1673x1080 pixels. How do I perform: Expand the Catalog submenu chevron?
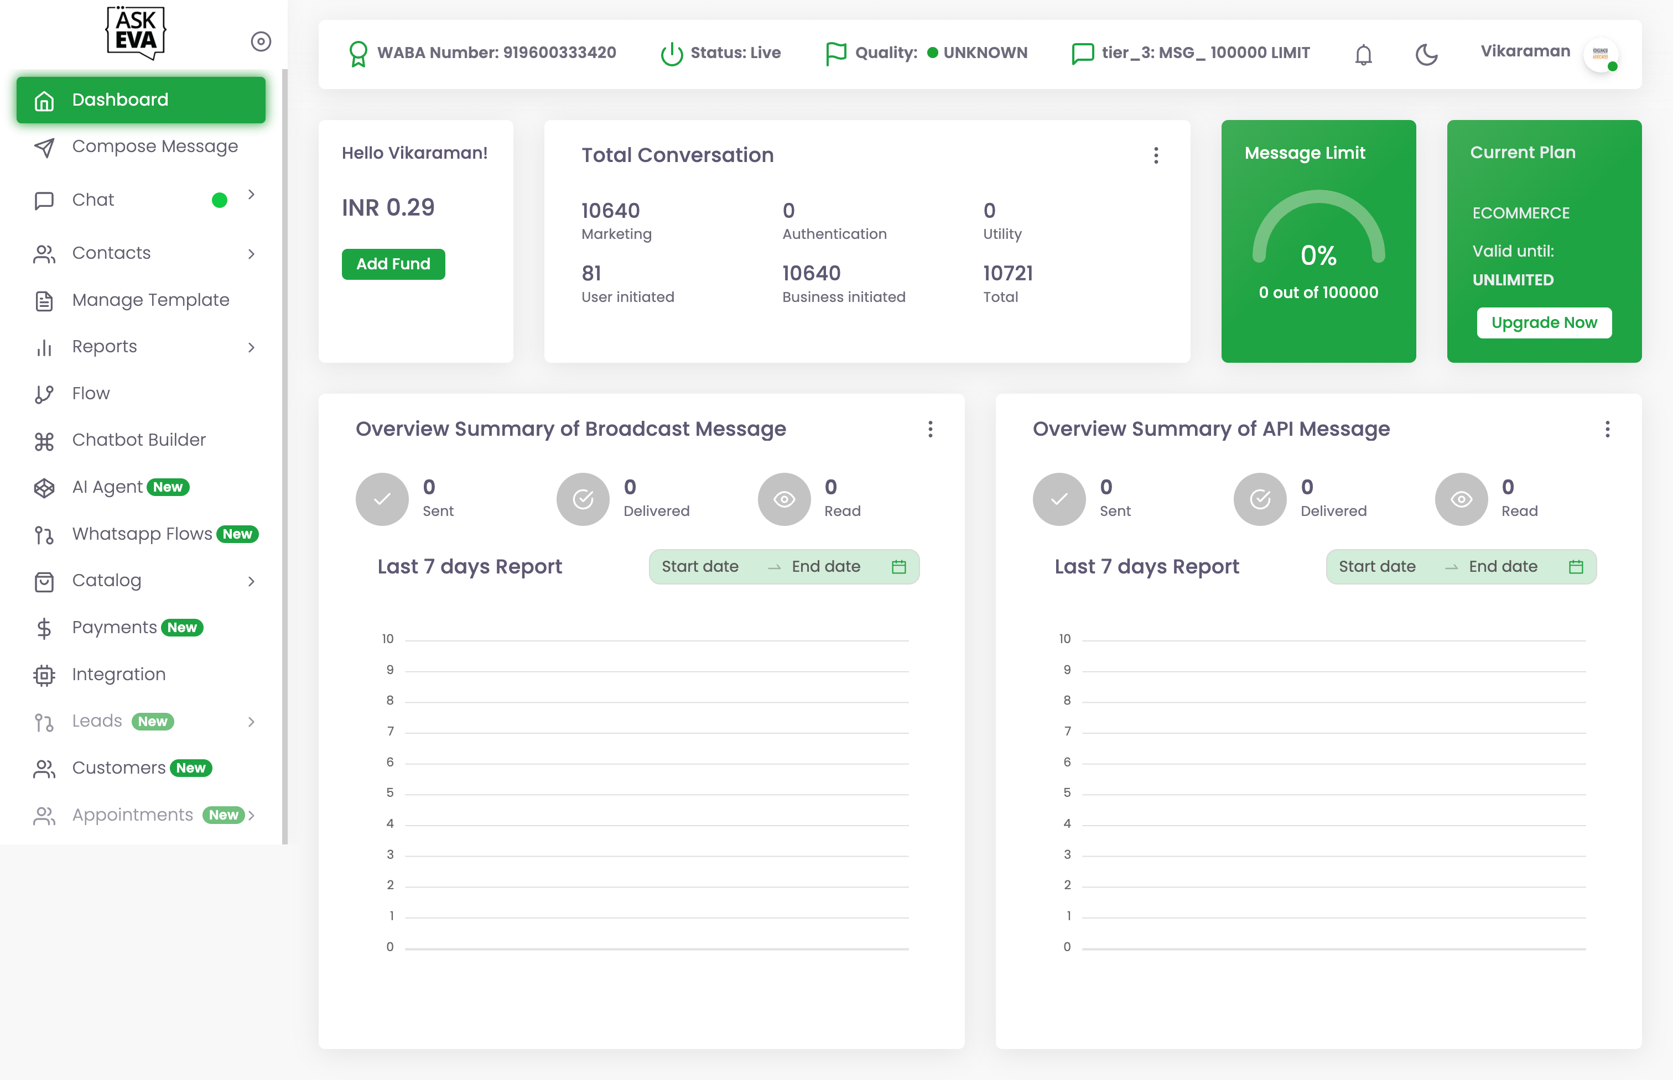coord(251,581)
